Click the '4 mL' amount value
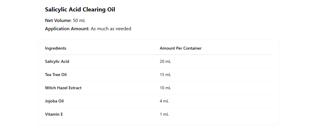Viewport: 309px width, 135px height. pos(164,101)
